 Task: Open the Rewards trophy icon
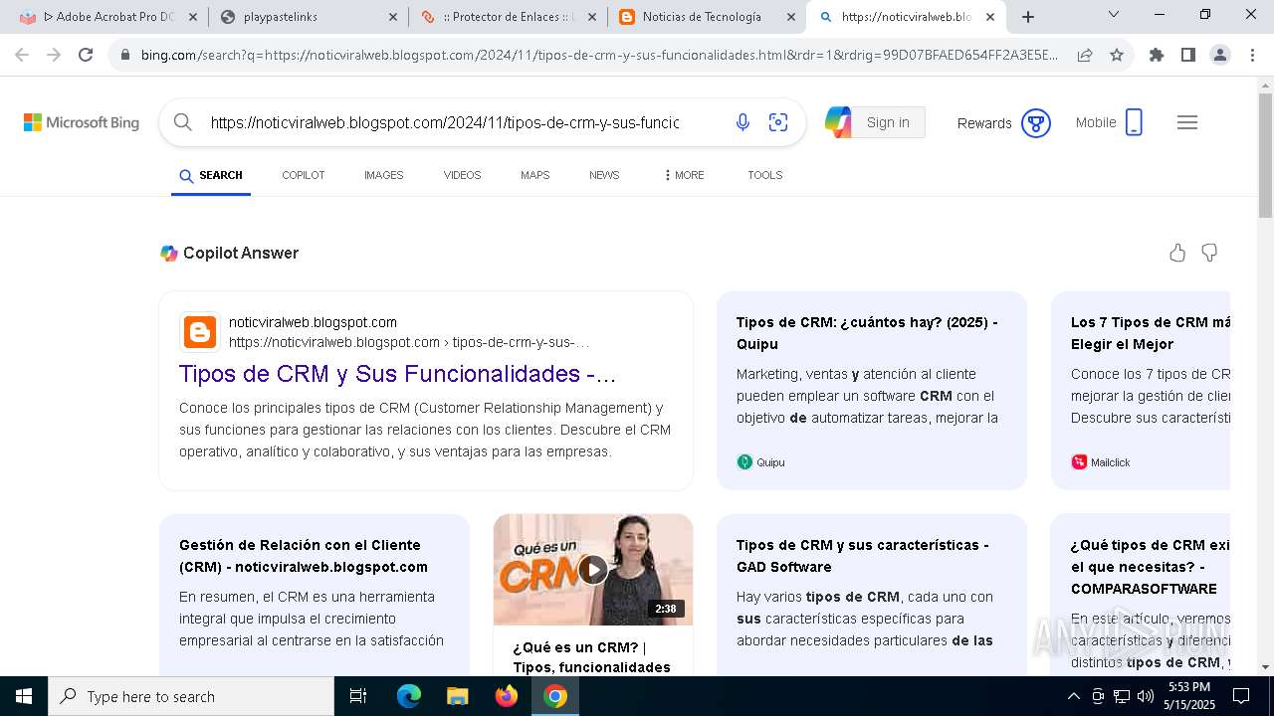click(1036, 123)
